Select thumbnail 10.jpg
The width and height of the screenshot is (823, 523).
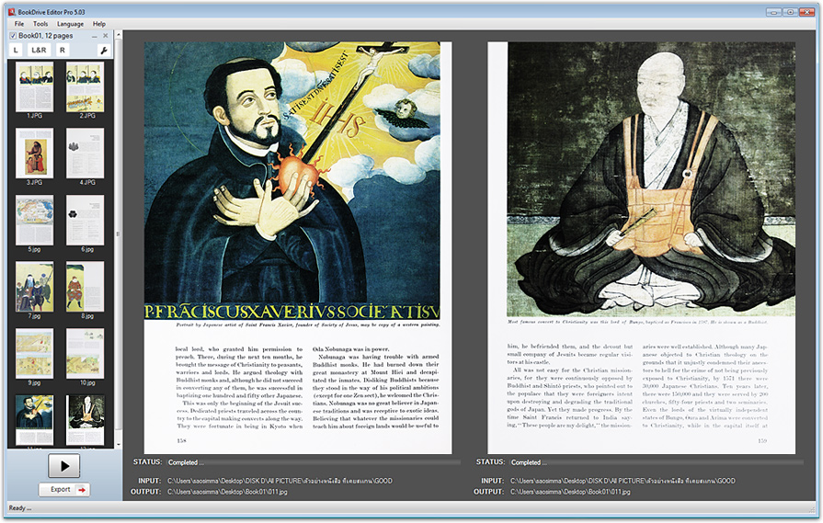[x=85, y=354]
